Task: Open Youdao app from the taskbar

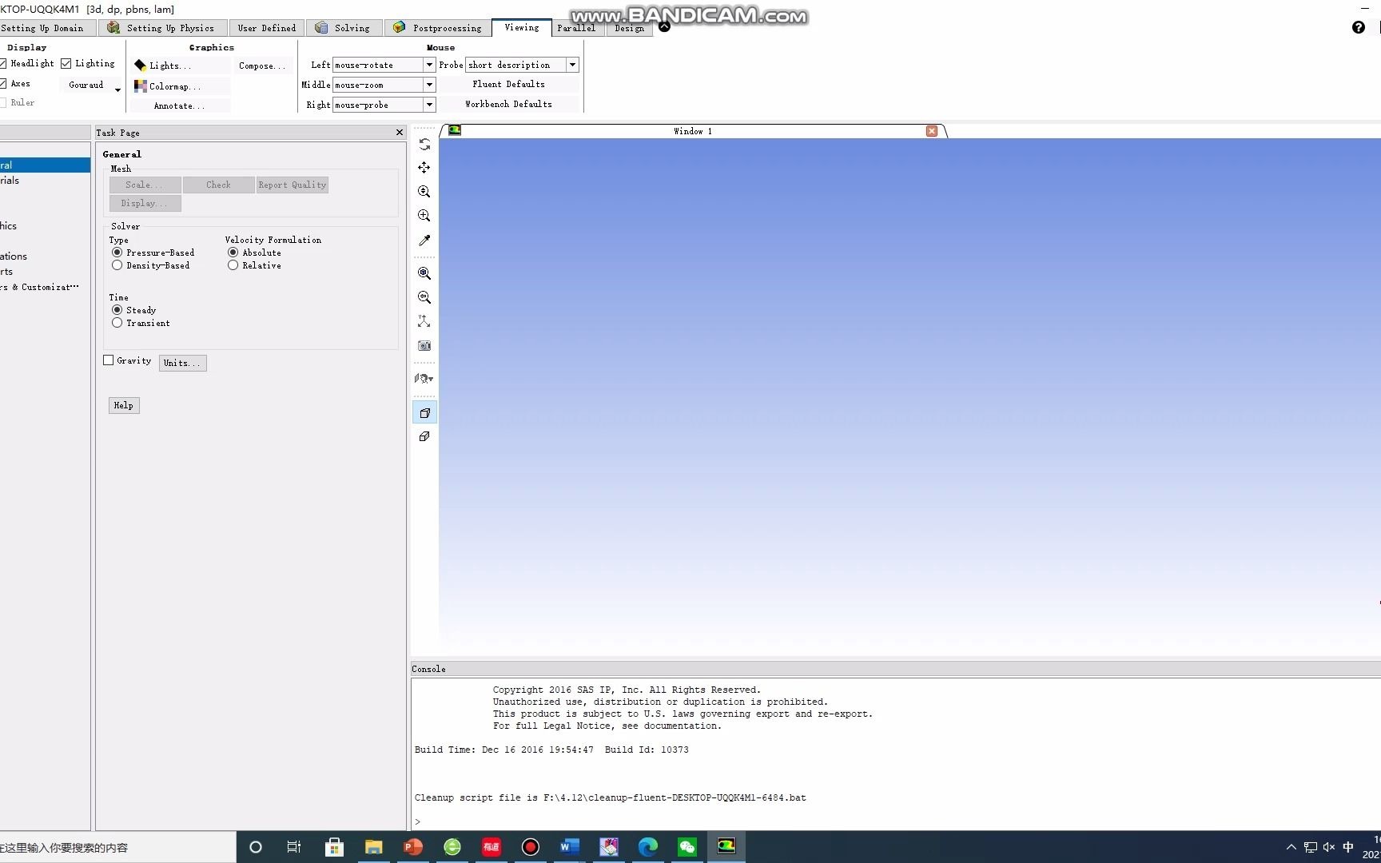Action: (492, 847)
